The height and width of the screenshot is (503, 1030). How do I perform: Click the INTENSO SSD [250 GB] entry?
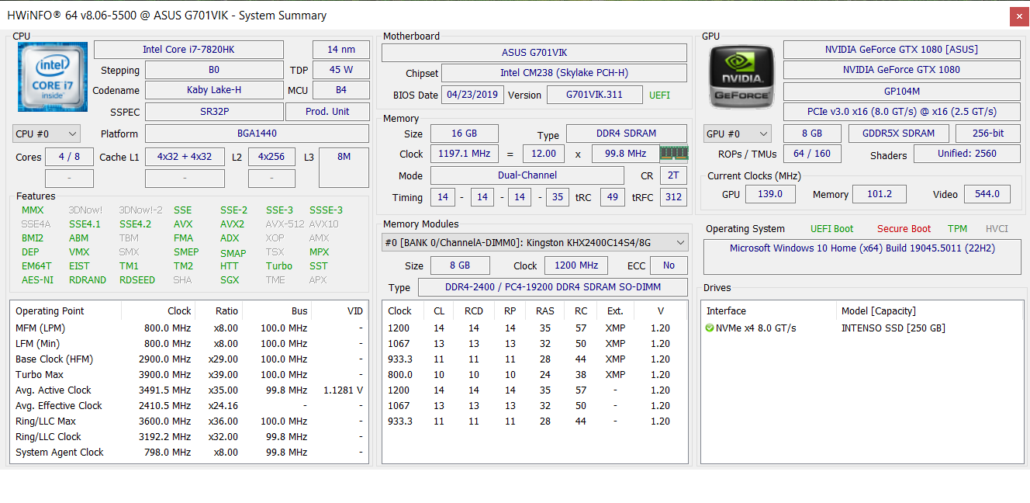click(x=893, y=328)
